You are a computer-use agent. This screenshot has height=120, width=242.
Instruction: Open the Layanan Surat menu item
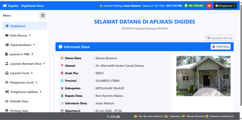(25, 73)
